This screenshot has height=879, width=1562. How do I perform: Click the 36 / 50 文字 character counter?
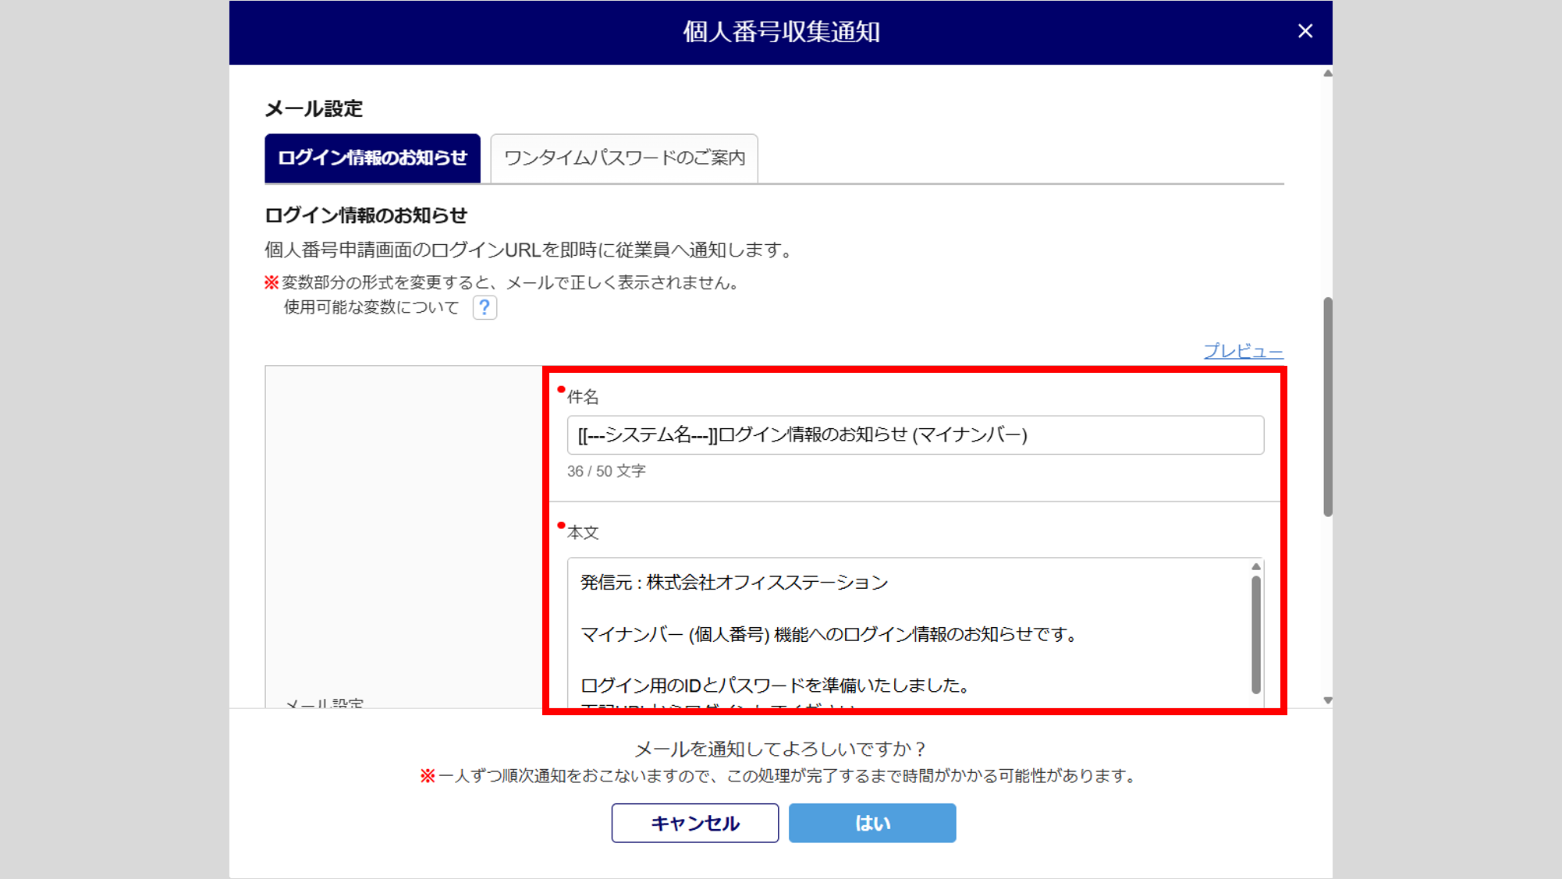tap(606, 471)
